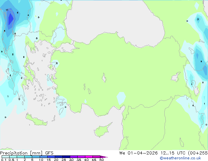Click the '45' legend scale label
The height and width of the screenshot is (161, 208).
[x=94, y=160]
